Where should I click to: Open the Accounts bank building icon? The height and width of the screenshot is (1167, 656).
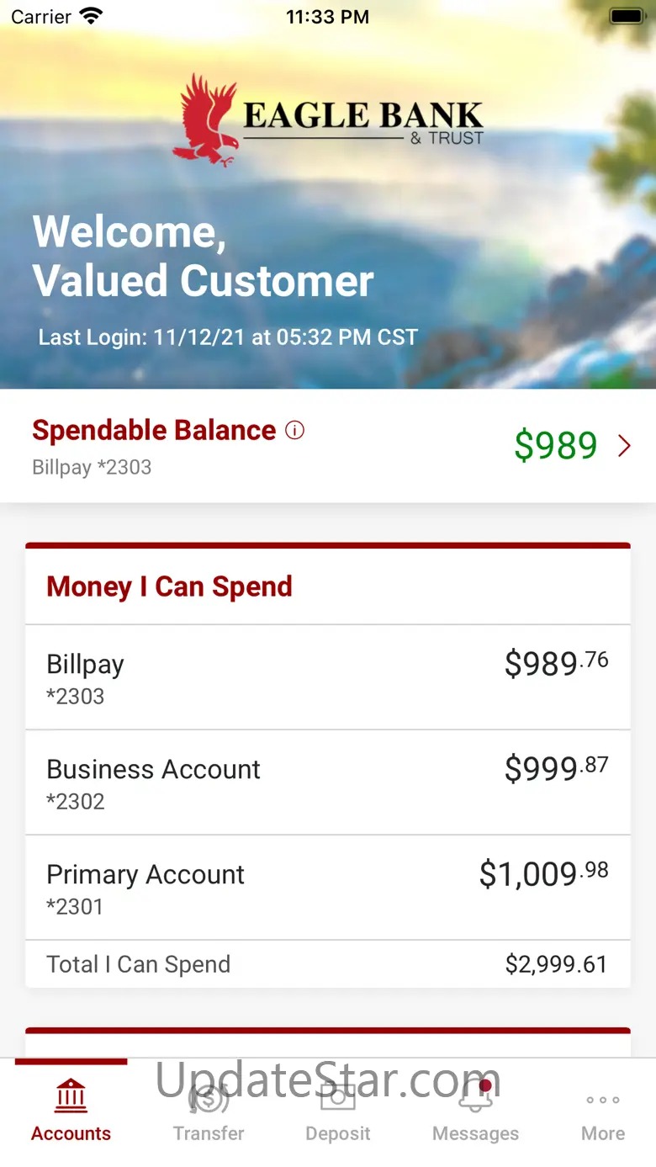pyautogui.click(x=71, y=1096)
